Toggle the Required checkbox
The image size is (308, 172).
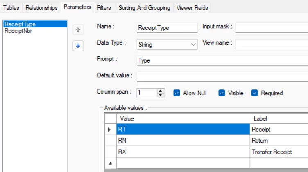(255, 93)
